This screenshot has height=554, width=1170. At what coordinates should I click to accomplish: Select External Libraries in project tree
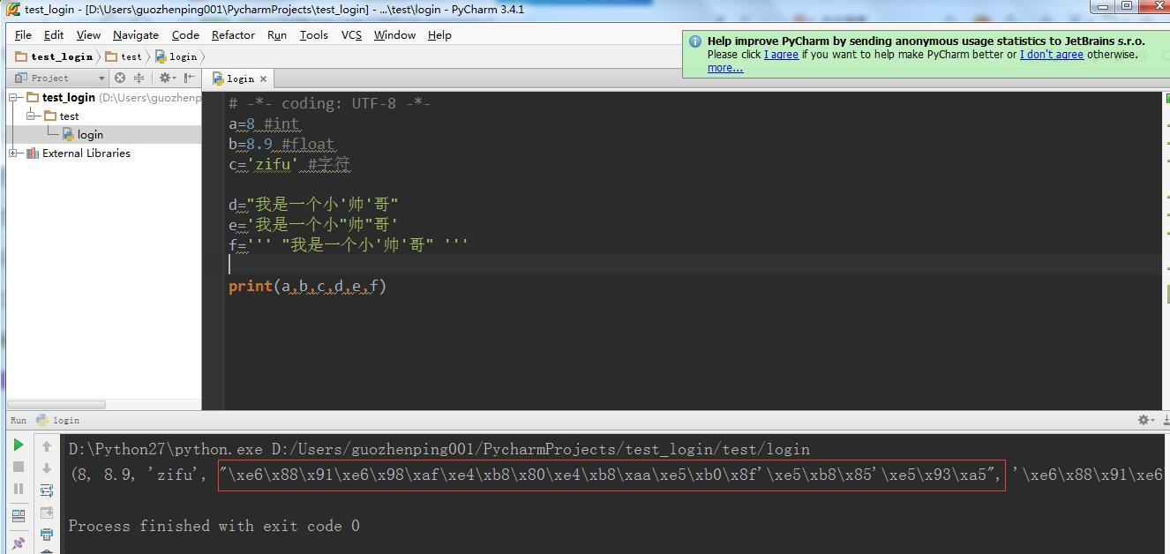pos(78,153)
